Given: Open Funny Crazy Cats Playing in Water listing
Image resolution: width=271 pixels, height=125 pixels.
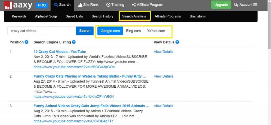Looking at the screenshot, I should [89, 77].
